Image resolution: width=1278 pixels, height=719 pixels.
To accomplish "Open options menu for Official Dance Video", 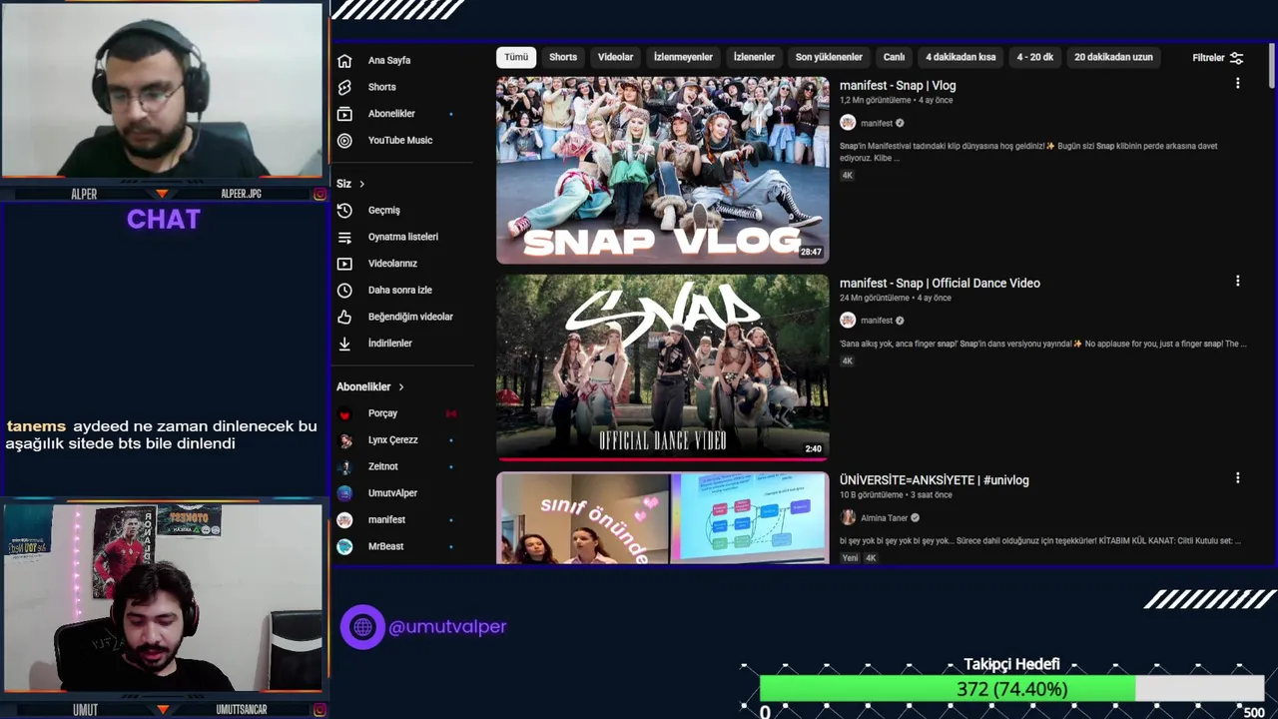I will 1237,282.
